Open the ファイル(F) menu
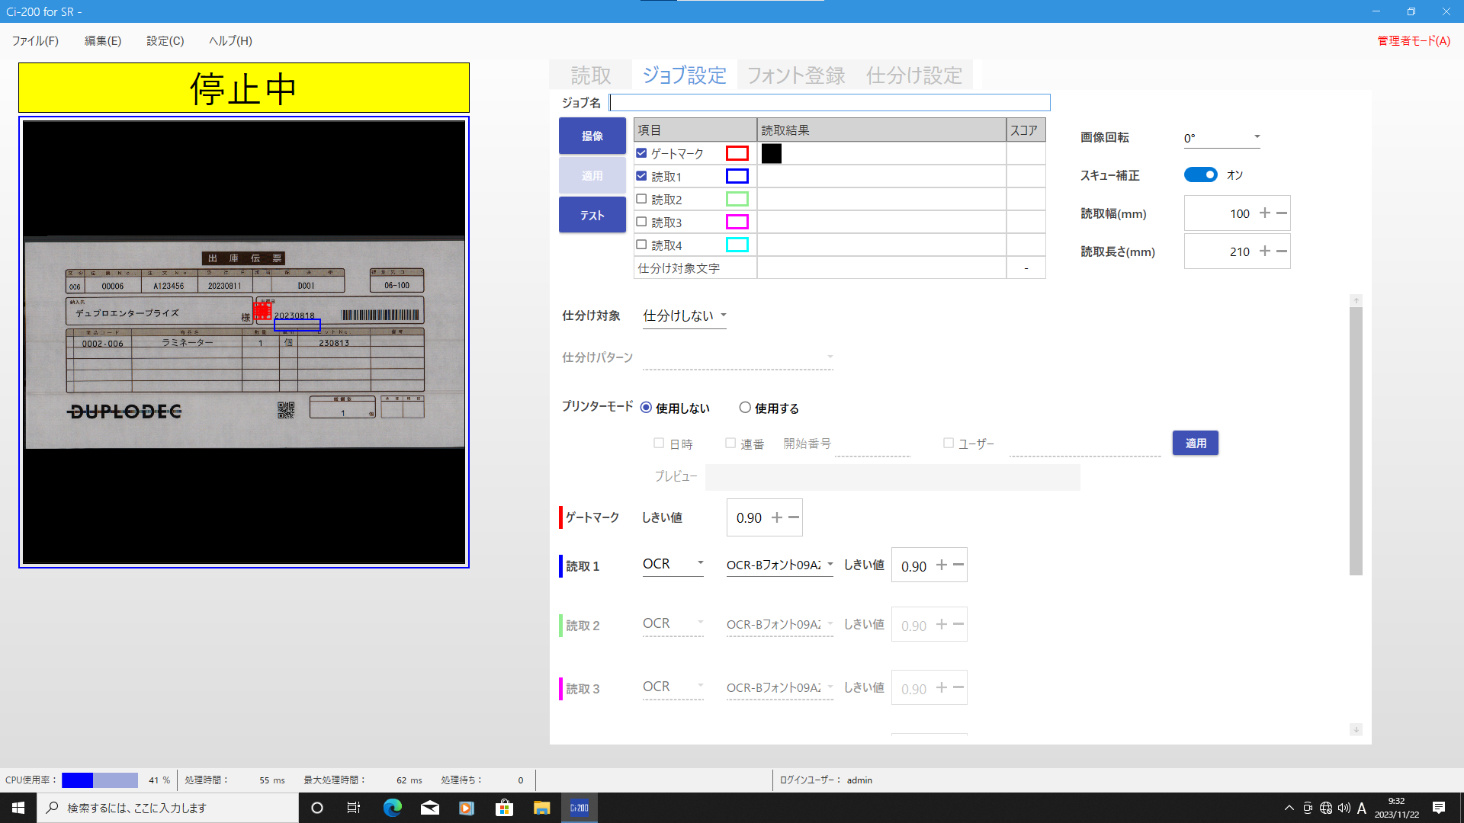The width and height of the screenshot is (1464, 823). click(35, 41)
